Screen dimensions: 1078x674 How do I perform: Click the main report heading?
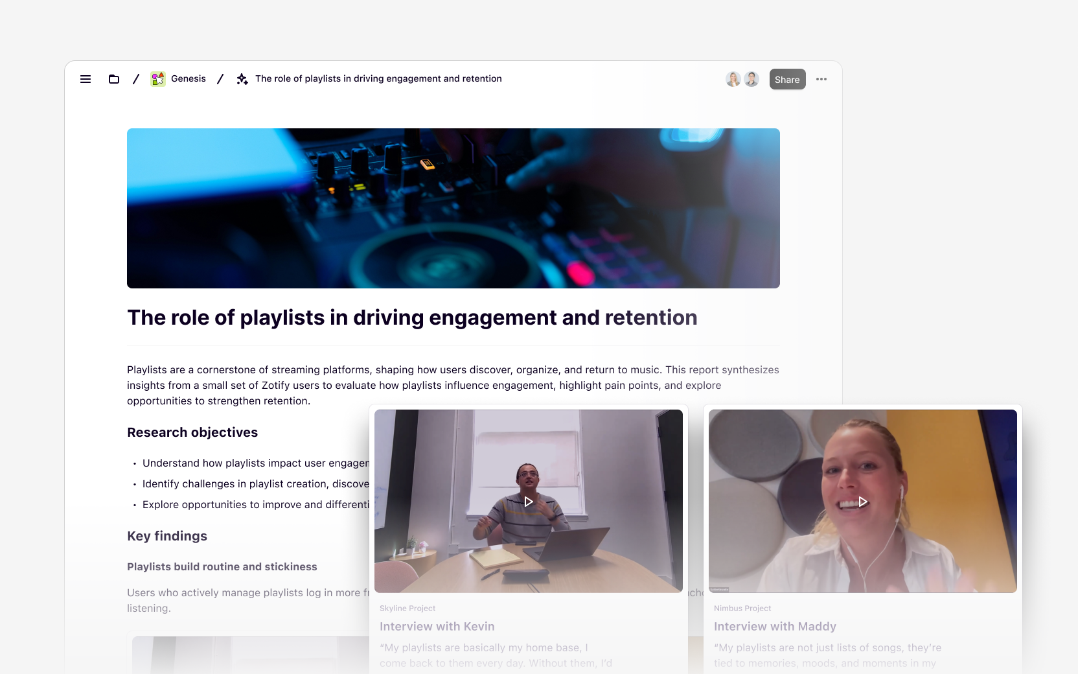click(x=412, y=318)
